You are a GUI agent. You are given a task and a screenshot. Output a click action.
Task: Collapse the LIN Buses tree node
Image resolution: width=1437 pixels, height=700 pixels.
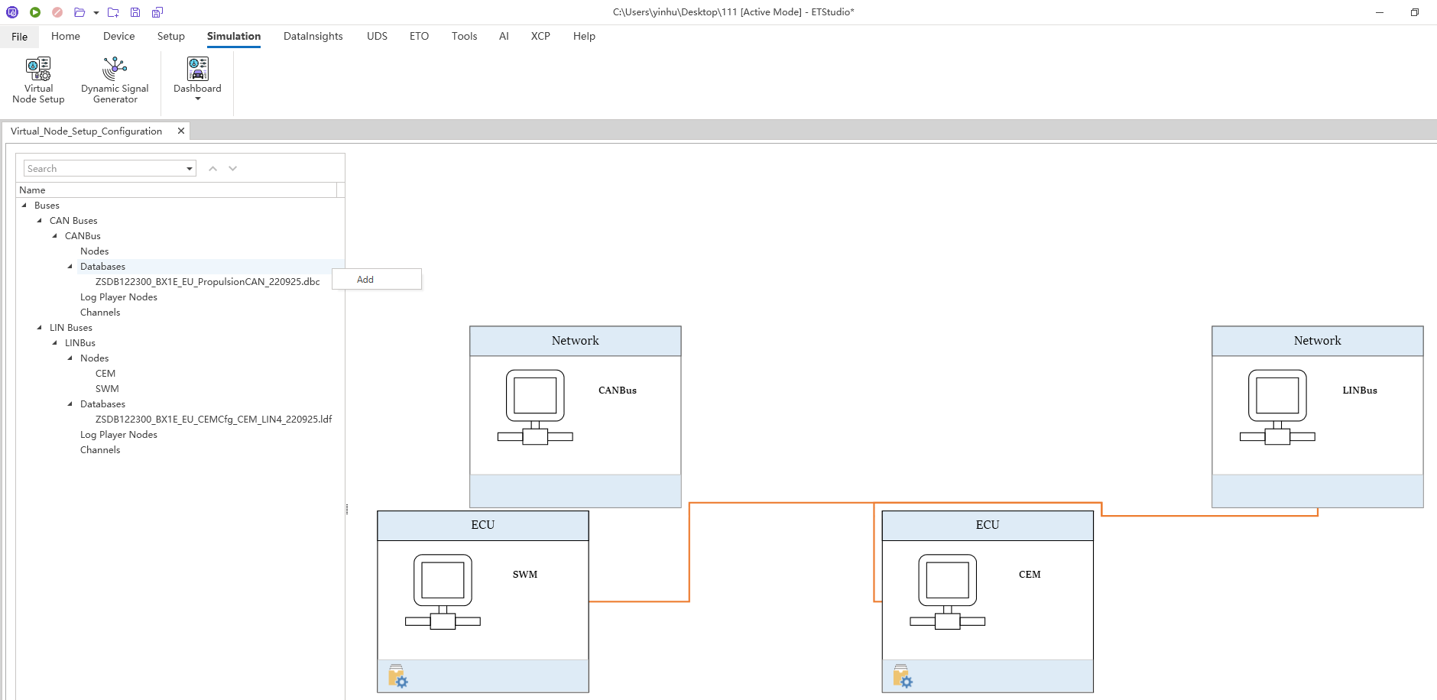tap(40, 328)
